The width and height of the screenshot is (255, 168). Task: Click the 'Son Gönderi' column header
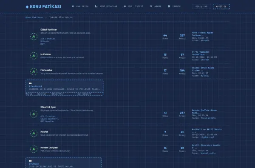pos(84,94)
